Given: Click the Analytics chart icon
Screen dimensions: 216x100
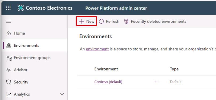Looking at the screenshot, I should [9, 94].
